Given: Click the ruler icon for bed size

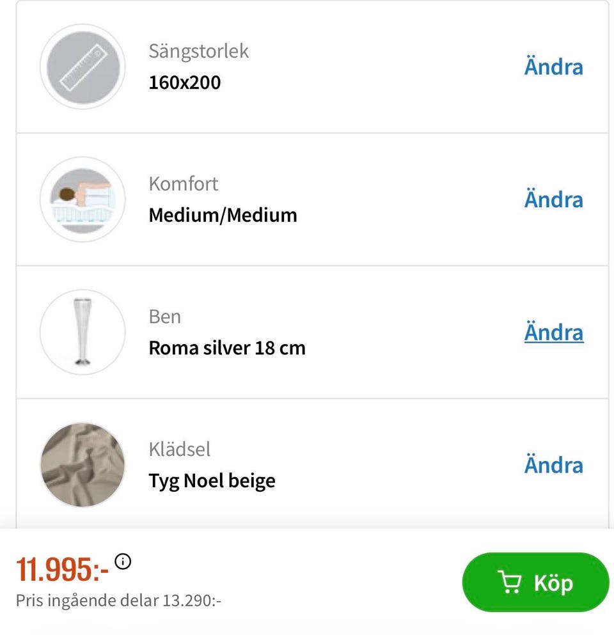Looking at the screenshot, I should (x=83, y=67).
